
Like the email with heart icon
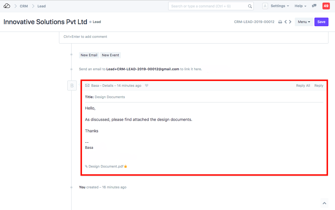tap(147, 86)
